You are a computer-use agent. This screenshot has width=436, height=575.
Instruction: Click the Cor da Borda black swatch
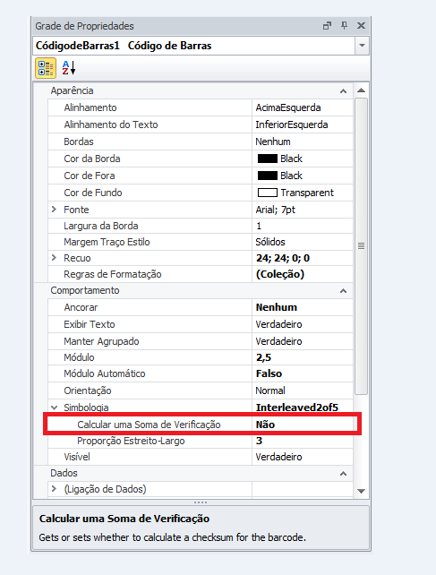click(268, 159)
